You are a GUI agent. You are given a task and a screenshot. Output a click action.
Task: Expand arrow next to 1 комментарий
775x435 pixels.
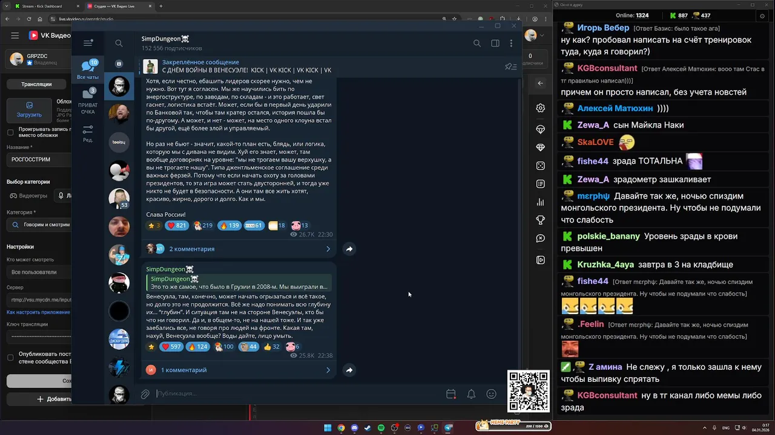click(328, 370)
